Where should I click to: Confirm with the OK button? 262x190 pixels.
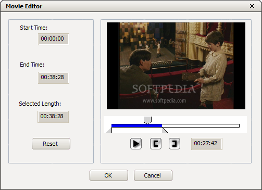point(109,175)
